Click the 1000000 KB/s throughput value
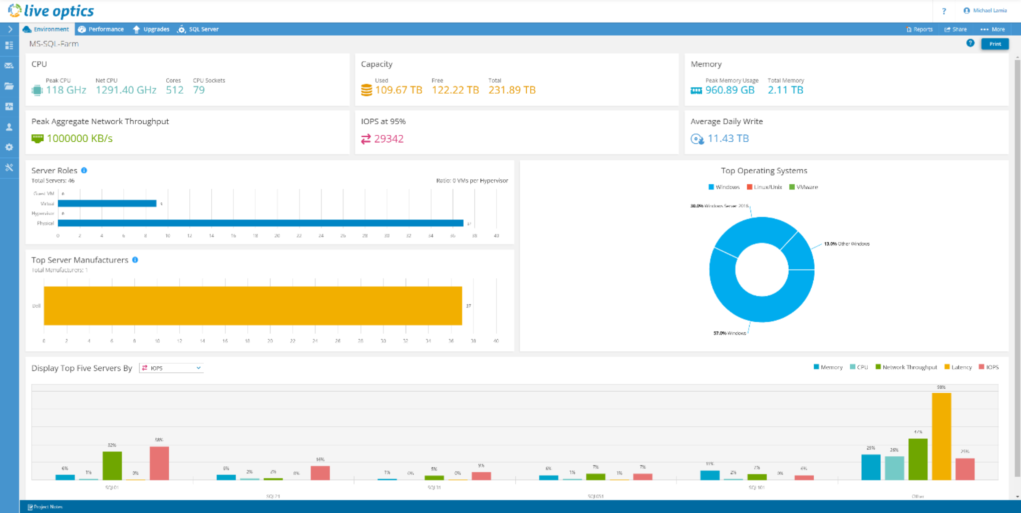Viewport: 1021px width, 513px height. point(80,138)
